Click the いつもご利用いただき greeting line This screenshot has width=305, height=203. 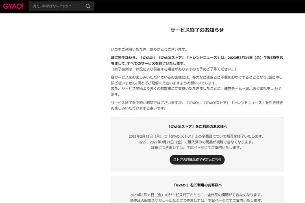(x=149, y=50)
